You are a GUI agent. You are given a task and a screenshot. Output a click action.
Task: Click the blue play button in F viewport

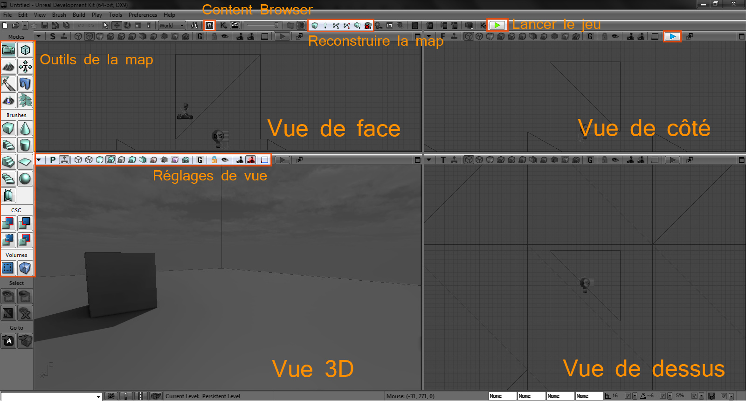672,36
